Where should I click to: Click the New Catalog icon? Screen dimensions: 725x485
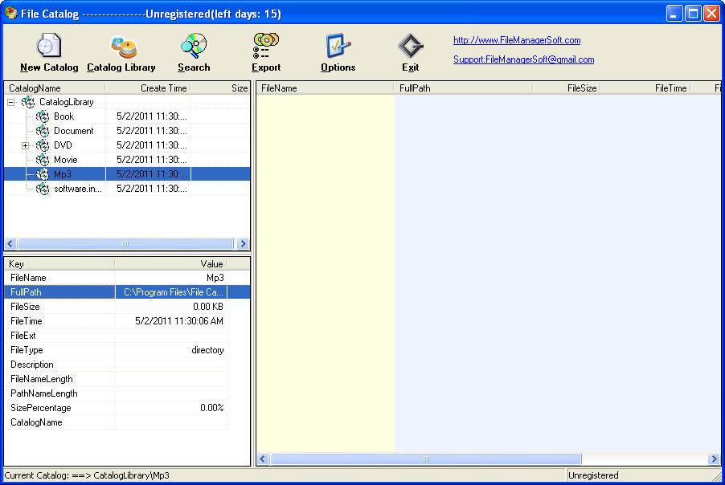click(48, 46)
